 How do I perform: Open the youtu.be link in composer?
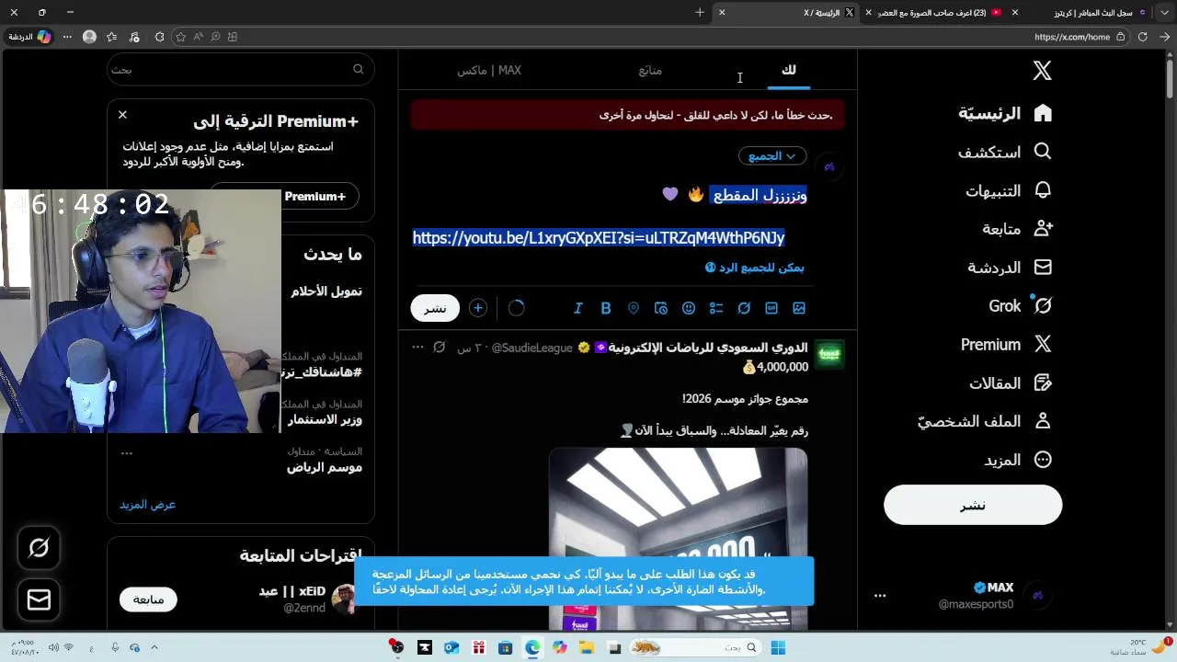(x=599, y=238)
